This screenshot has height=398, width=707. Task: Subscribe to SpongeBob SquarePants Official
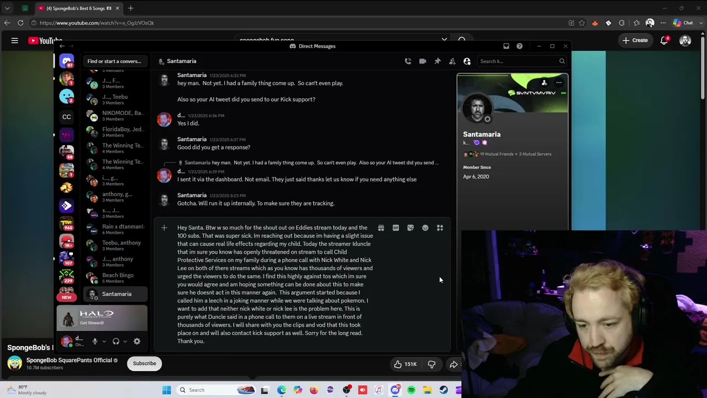pyautogui.click(x=144, y=363)
